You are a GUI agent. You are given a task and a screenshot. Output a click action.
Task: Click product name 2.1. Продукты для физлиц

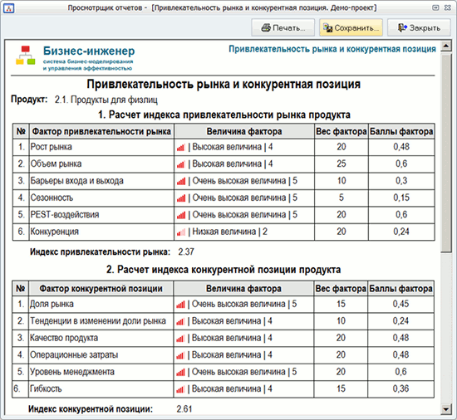coord(106,100)
